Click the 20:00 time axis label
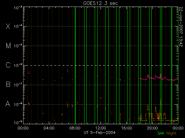 152,128
